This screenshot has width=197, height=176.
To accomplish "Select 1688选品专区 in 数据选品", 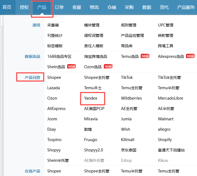I will [59, 56].
